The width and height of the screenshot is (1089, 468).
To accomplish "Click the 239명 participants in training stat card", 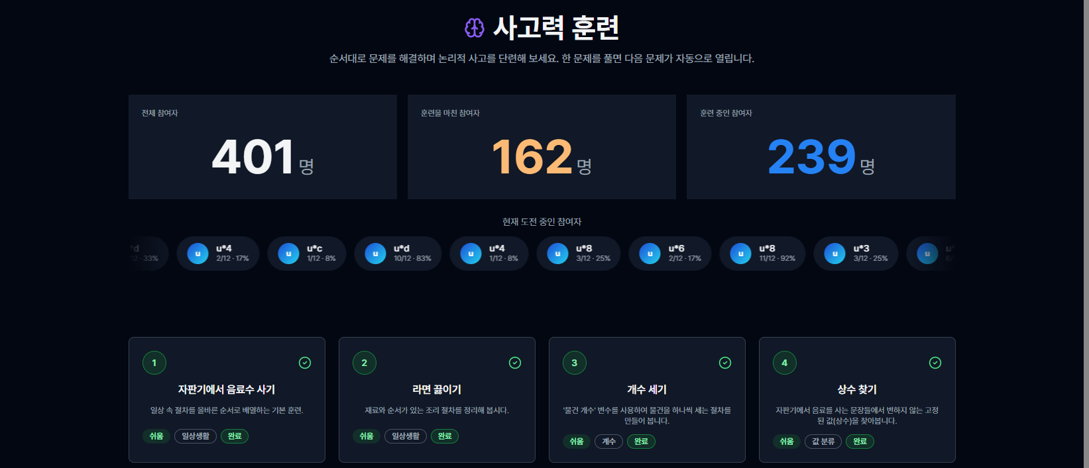I will pos(821,147).
